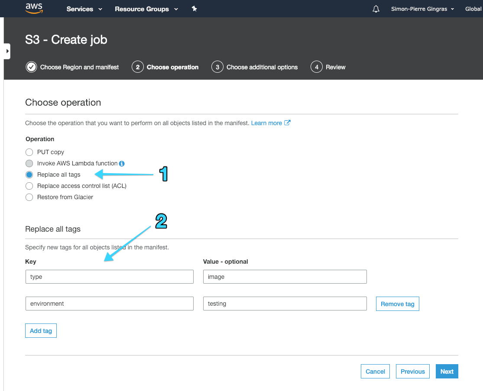483x391 pixels.
Task: Click the Add tag button
Action: click(x=41, y=330)
